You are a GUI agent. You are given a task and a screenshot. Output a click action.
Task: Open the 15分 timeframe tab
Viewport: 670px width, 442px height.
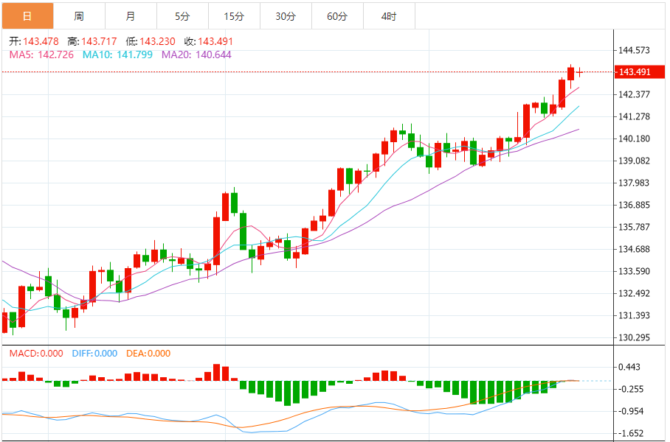[234, 15]
